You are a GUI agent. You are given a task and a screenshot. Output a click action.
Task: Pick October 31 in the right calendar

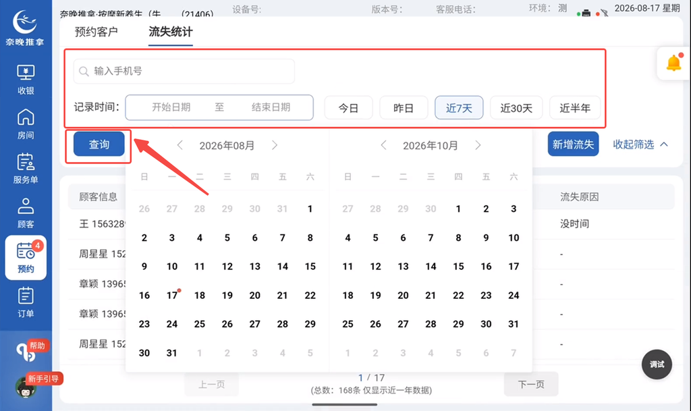(514, 324)
